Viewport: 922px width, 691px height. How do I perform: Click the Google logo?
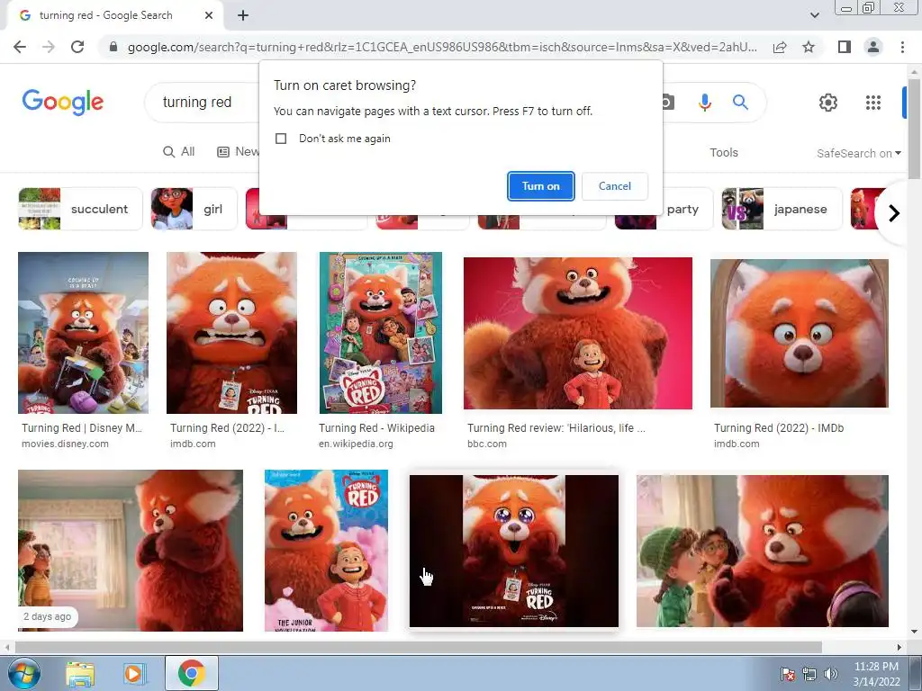coord(63,103)
